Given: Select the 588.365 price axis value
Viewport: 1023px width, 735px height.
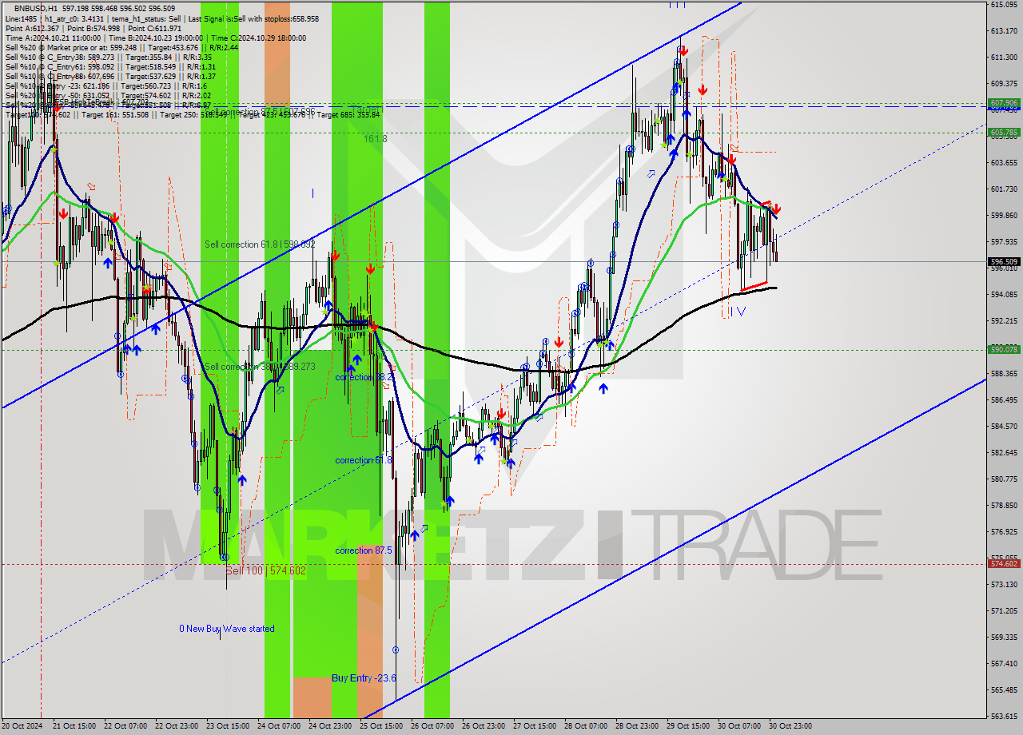Looking at the screenshot, I should [x=1004, y=373].
